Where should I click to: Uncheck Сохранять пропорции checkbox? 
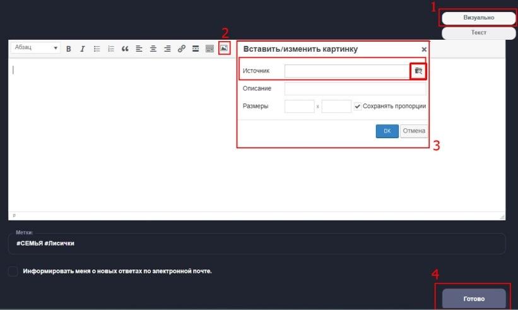(x=357, y=106)
